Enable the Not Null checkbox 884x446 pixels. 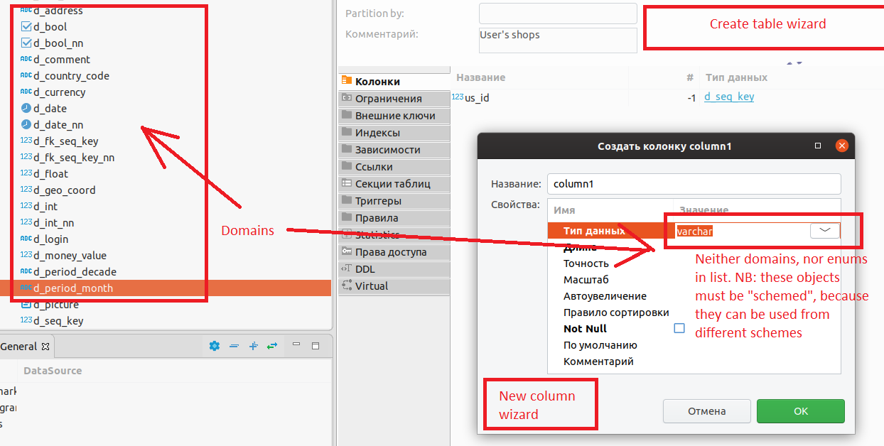tap(679, 329)
